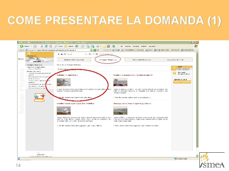This screenshot has height=171, width=229.
Task: Click La Repubblica.it Homepage link in Links bar
Action: point(133,50)
